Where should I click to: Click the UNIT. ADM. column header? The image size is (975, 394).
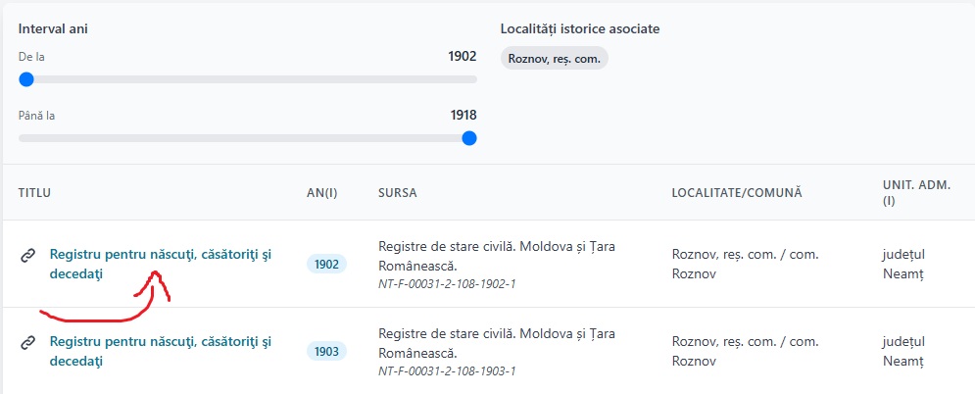[916, 193]
